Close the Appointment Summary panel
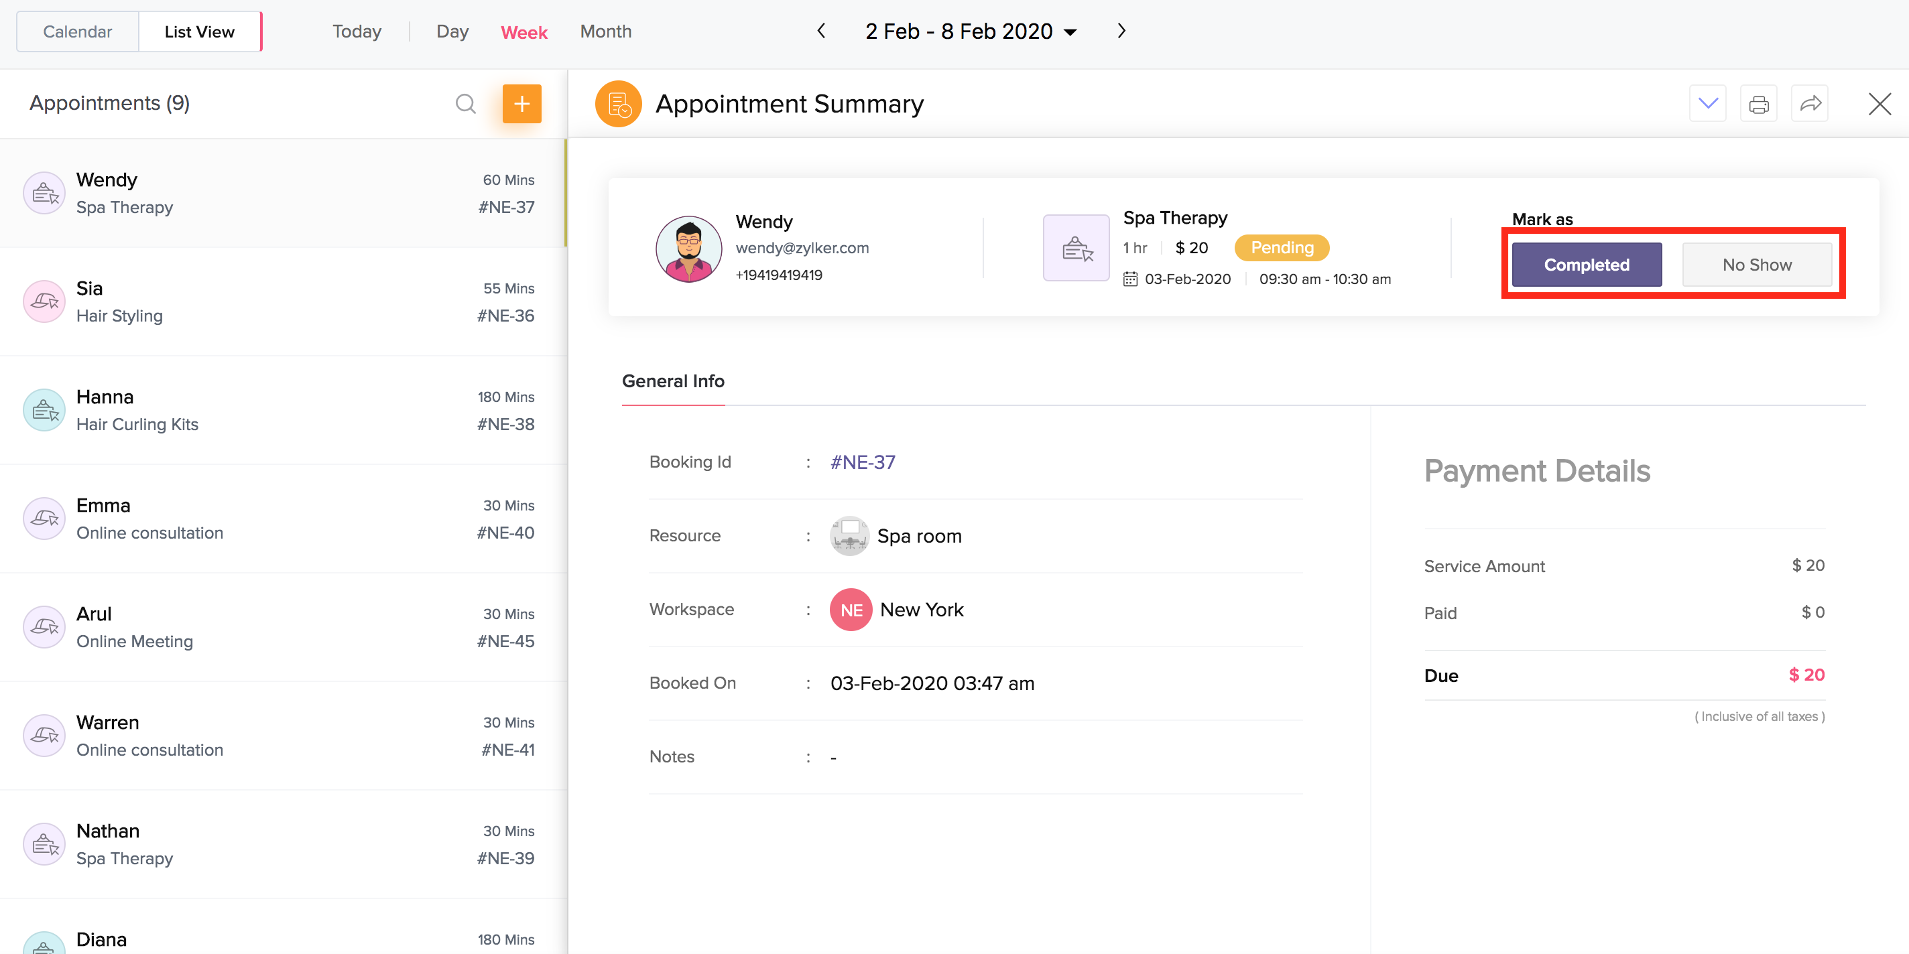Screen dimensions: 1909x954 [x=1880, y=104]
